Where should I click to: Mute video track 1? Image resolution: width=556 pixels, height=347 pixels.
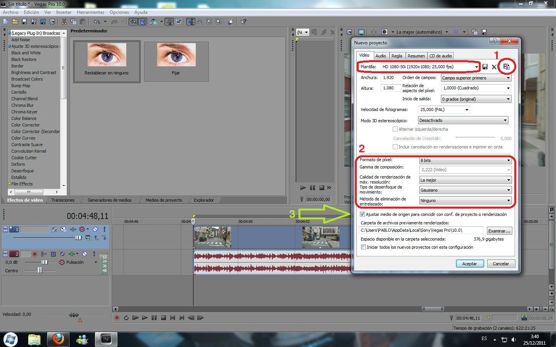click(95, 229)
